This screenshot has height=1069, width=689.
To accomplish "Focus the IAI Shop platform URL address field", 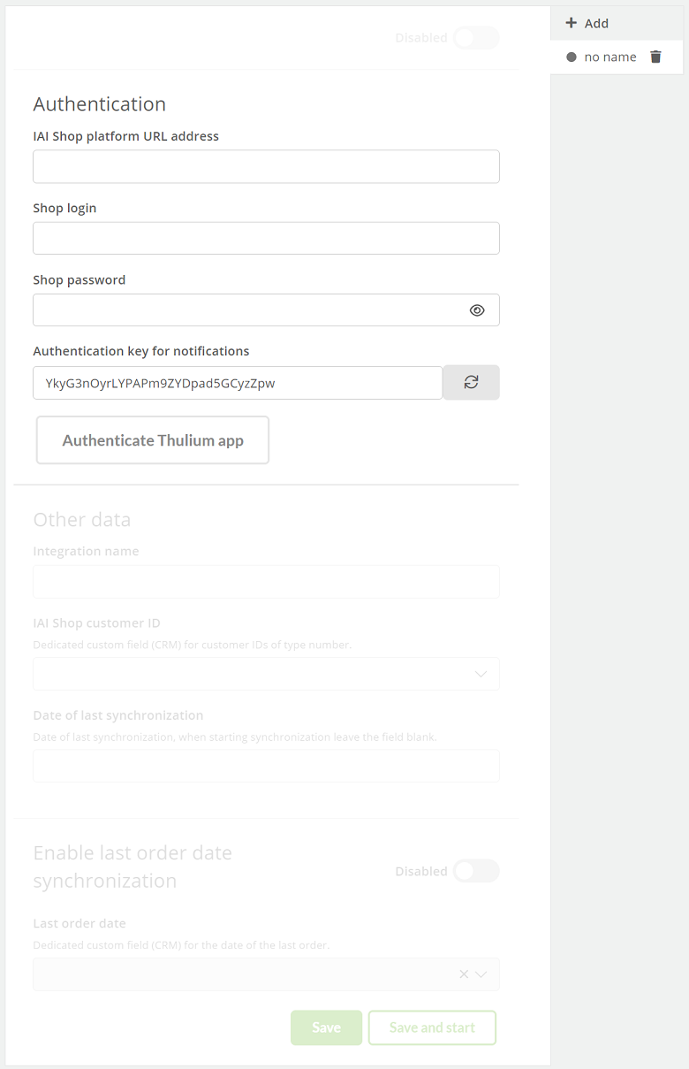I will [266, 166].
